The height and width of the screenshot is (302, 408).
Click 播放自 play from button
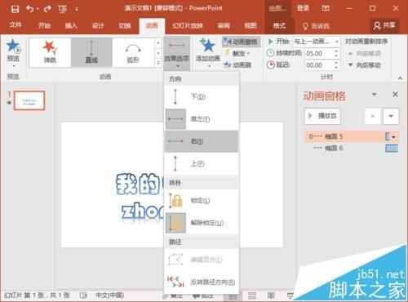[322, 116]
